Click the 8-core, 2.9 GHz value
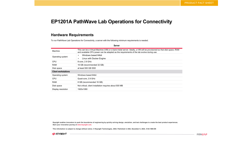252x141 pixels. (x=84, y=61)
